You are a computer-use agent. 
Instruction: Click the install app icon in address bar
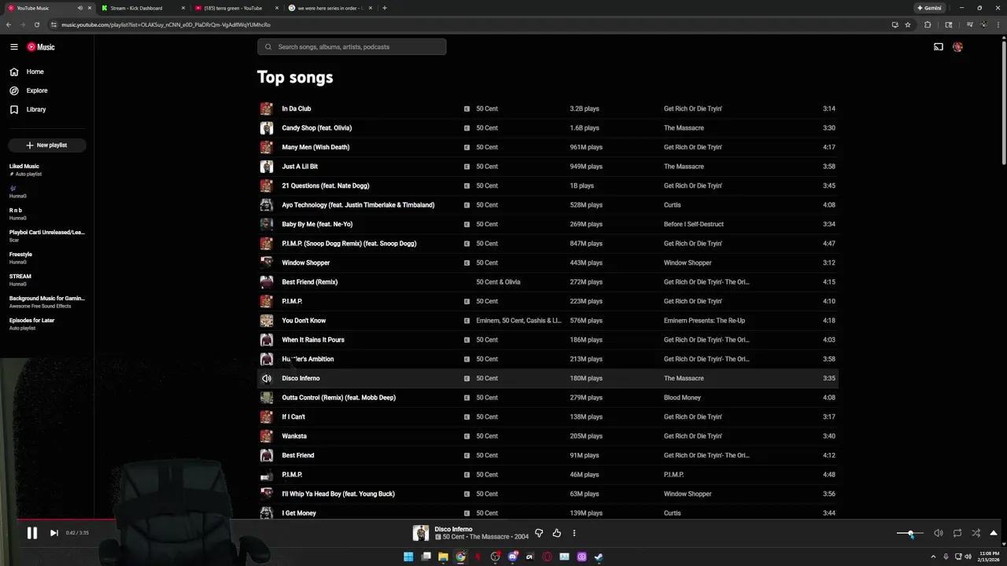coord(894,24)
